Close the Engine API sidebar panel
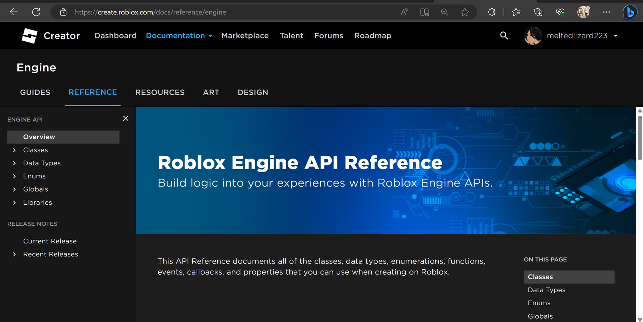Viewport: 643px width, 322px height. pyautogui.click(x=126, y=118)
